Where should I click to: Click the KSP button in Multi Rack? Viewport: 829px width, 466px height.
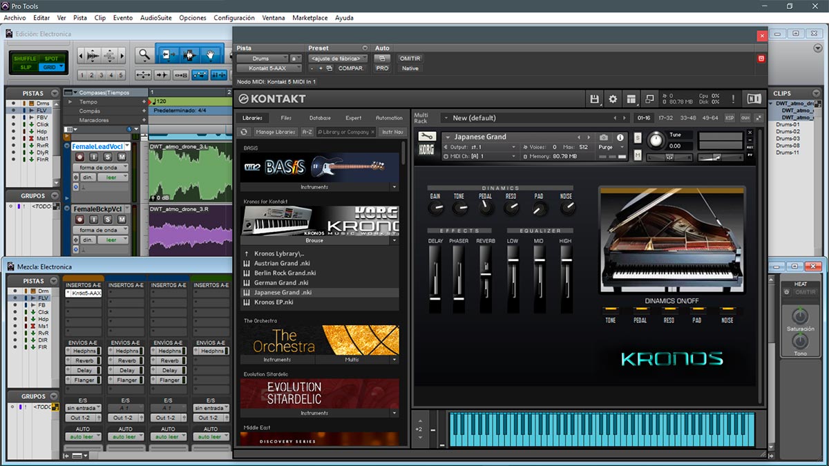(x=730, y=118)
